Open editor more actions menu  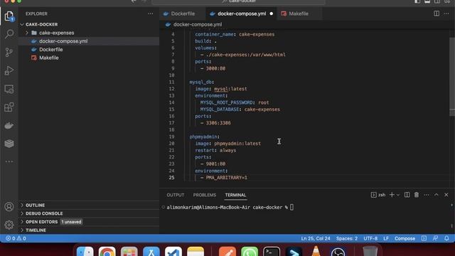[x=446, y=14]
